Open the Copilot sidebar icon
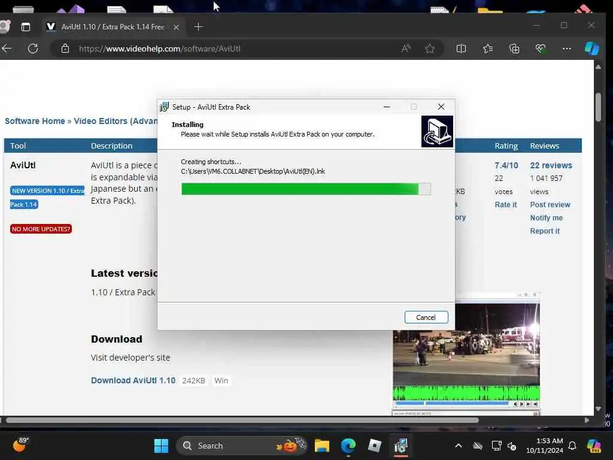 pyautogui.click(x=591, y=49)
